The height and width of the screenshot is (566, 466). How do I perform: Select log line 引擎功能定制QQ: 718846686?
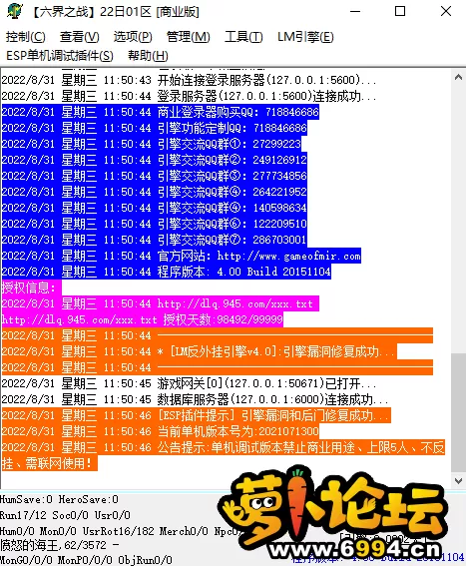154,128
